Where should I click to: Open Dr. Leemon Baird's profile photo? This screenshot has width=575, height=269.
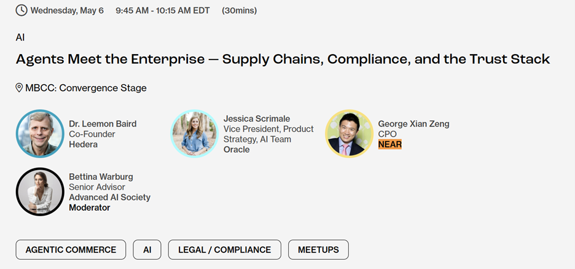40,134
